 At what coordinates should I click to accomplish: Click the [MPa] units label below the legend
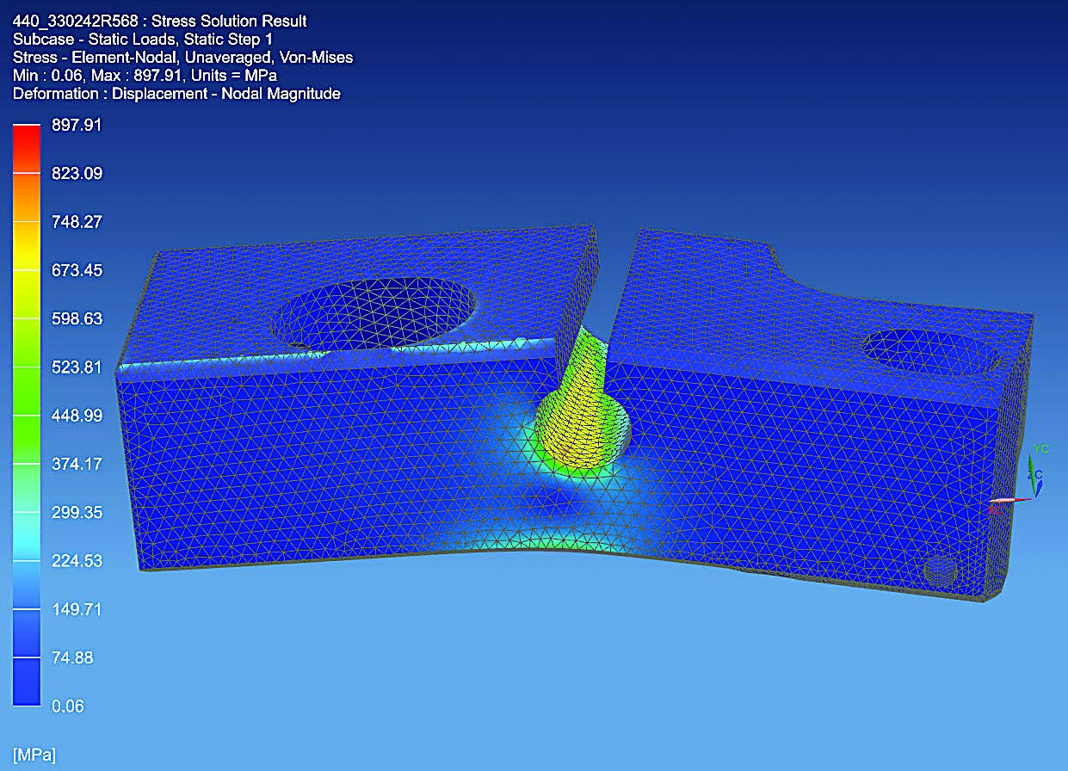coord(32,751)
